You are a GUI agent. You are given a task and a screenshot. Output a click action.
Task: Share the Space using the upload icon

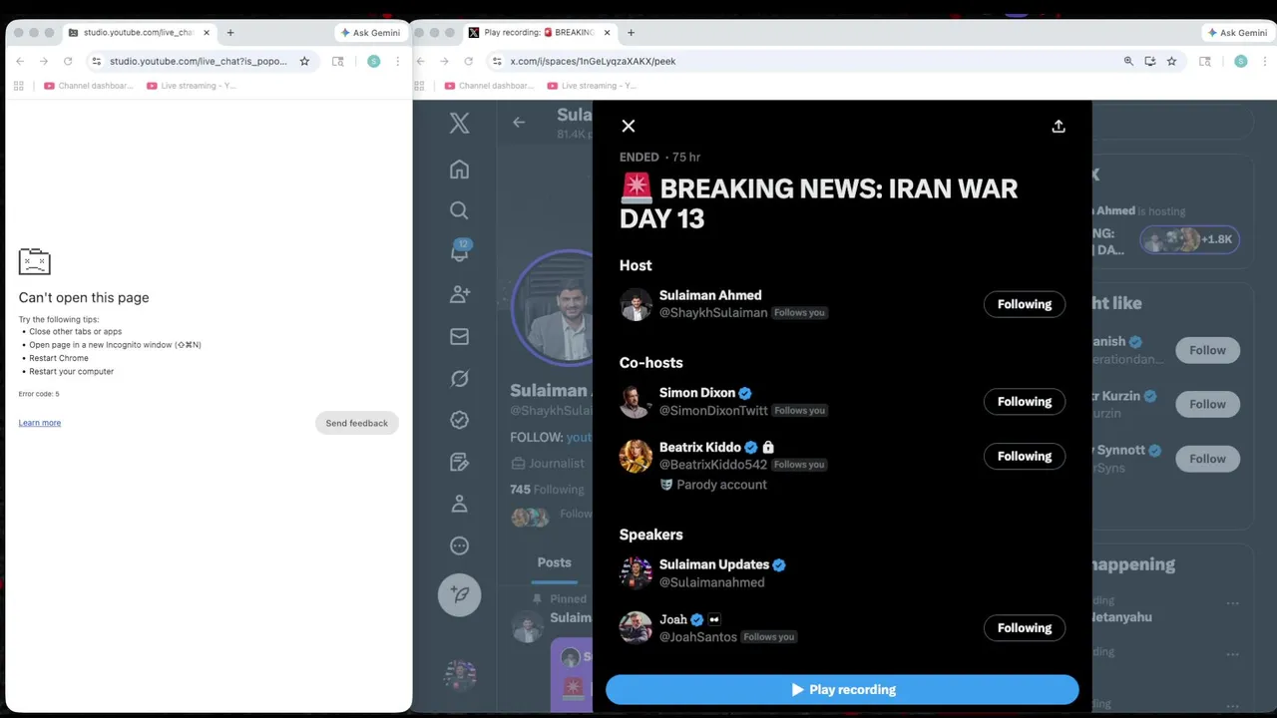pos(1059,126)
